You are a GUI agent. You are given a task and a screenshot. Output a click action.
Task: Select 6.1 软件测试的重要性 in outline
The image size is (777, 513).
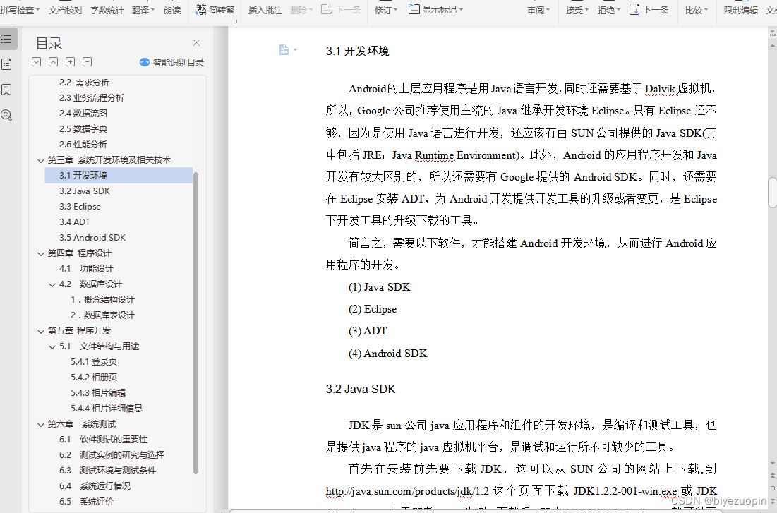tap(104, 440)
